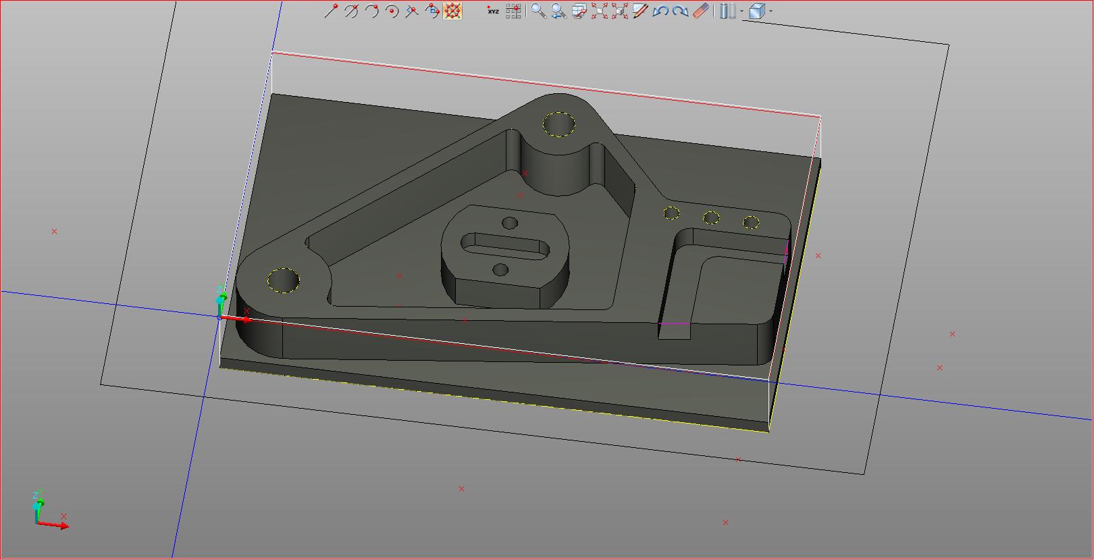
Task: Redo the view change
Action: [x=681, y=11]
